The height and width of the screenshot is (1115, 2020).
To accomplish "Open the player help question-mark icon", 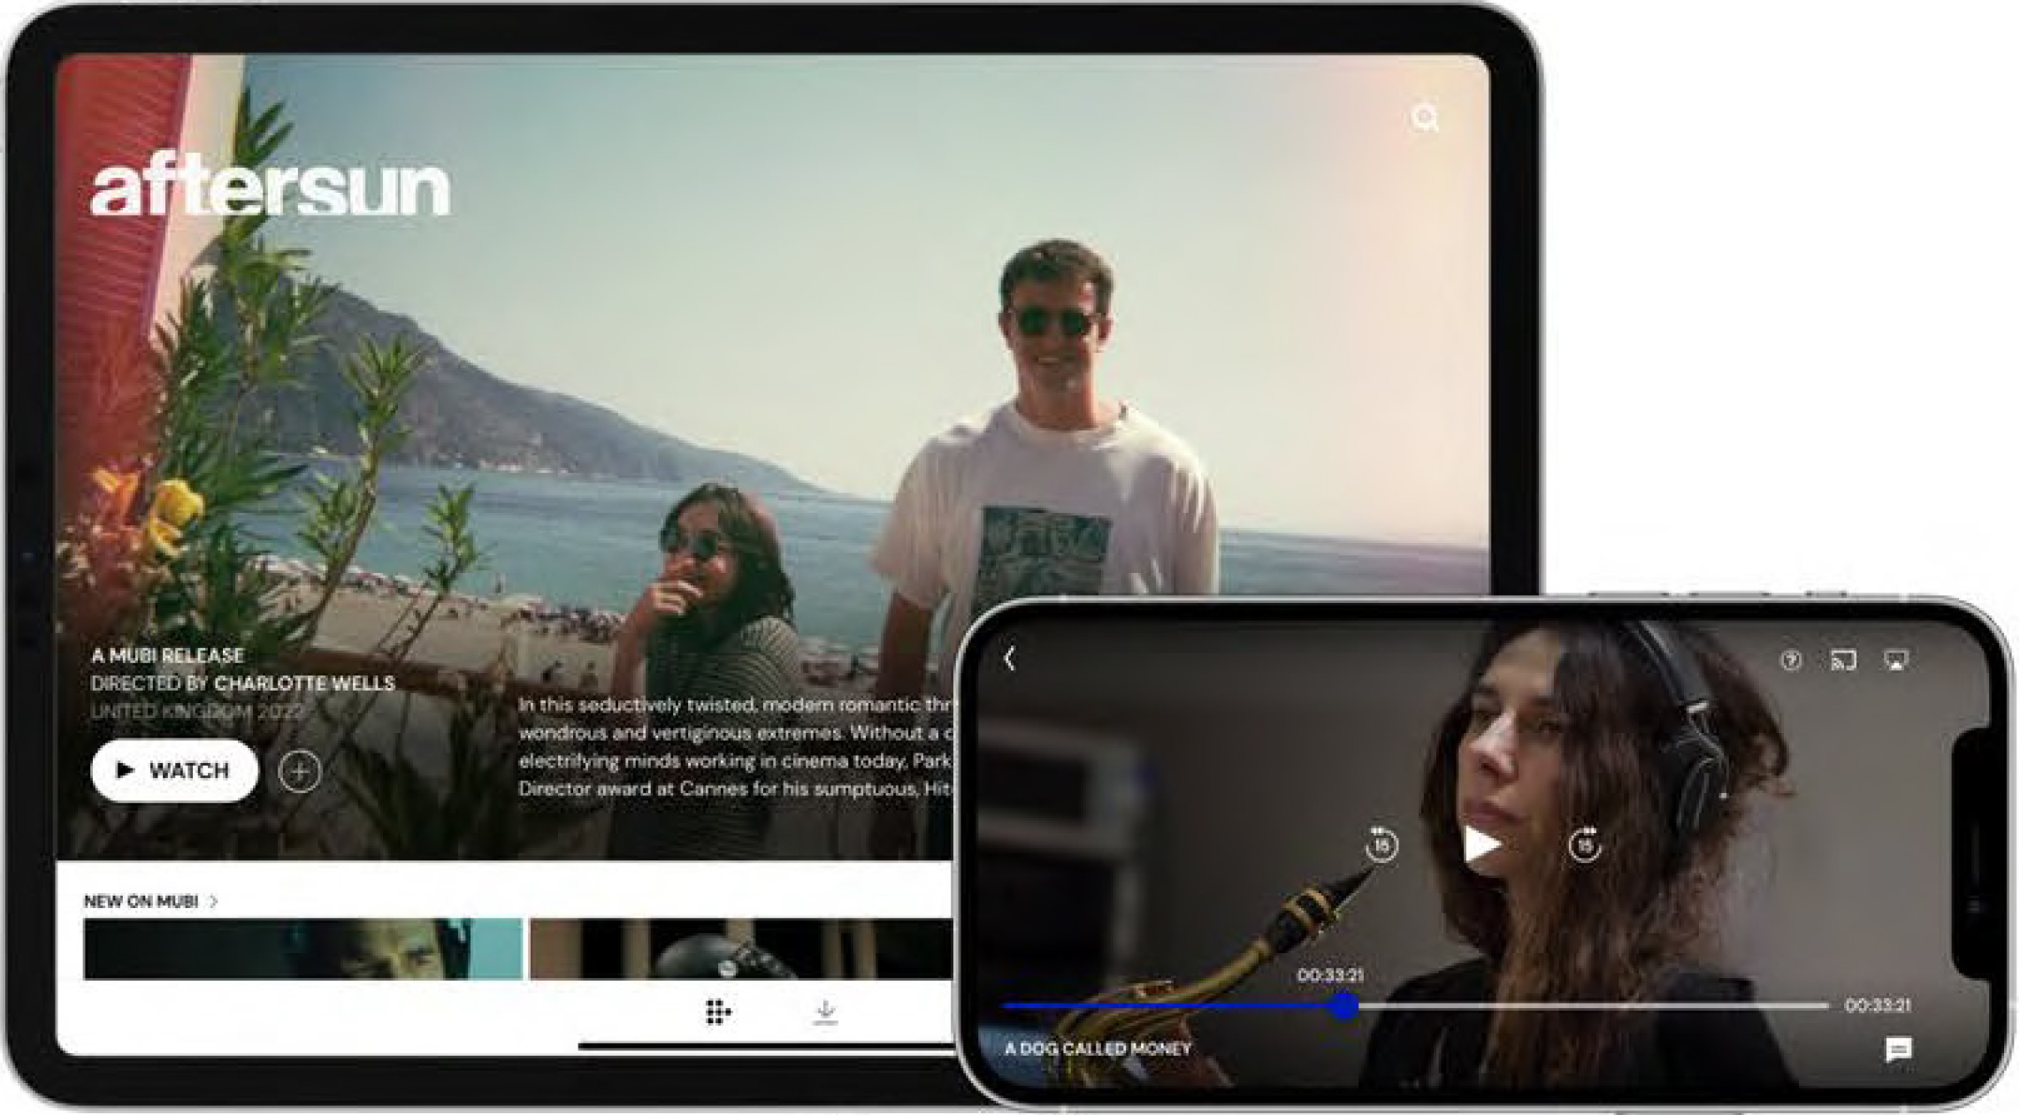I will coord(1790,661).
